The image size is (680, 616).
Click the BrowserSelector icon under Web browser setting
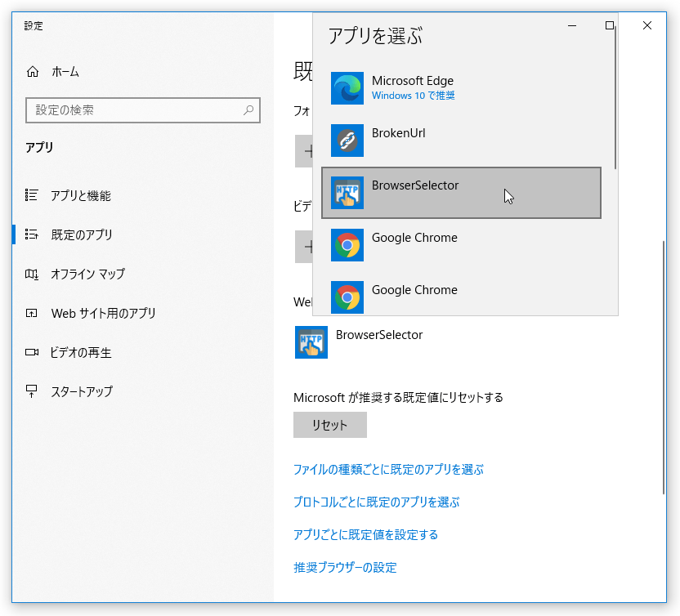[311, 342]
